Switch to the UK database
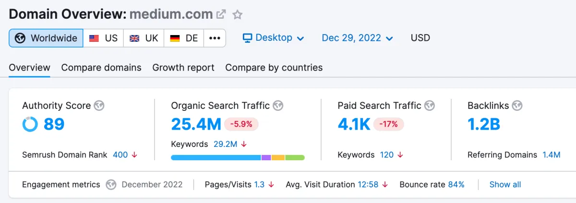 (x=144, y=38)
